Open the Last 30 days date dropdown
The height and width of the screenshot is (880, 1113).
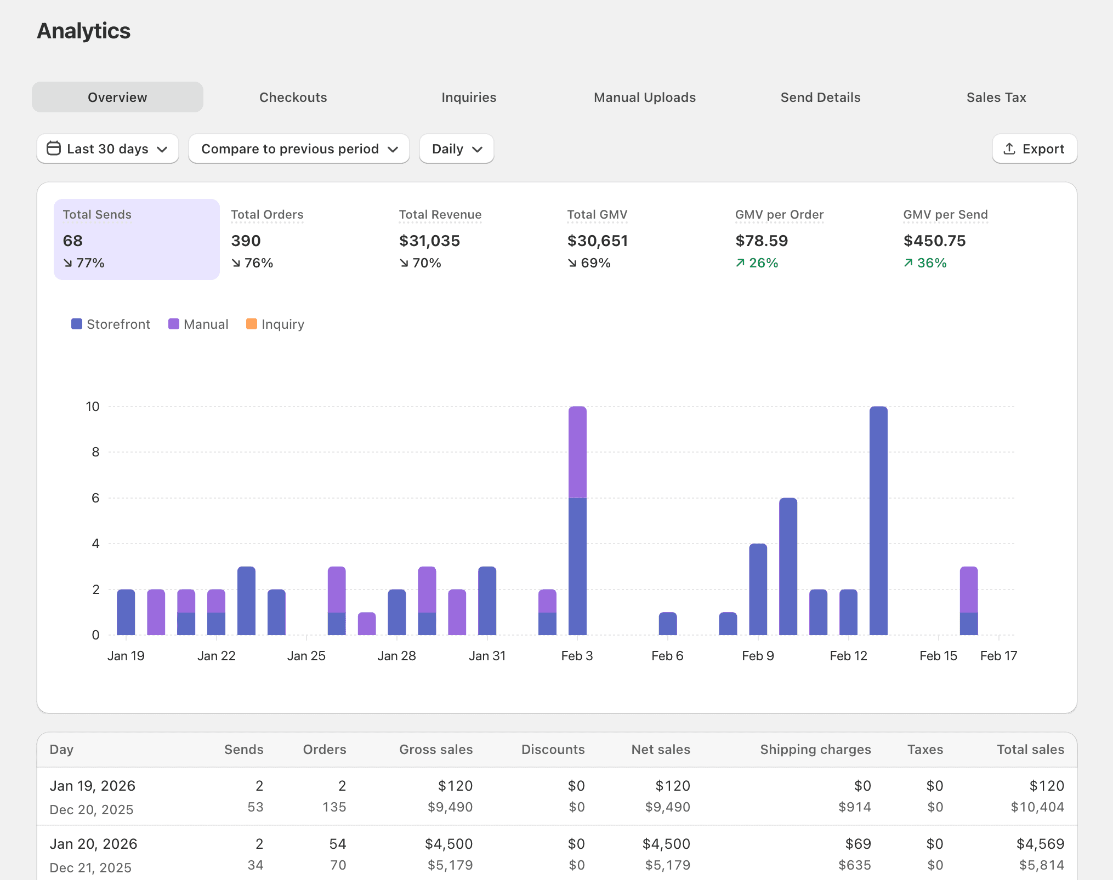pyautogui.click(x=107, y=148)
